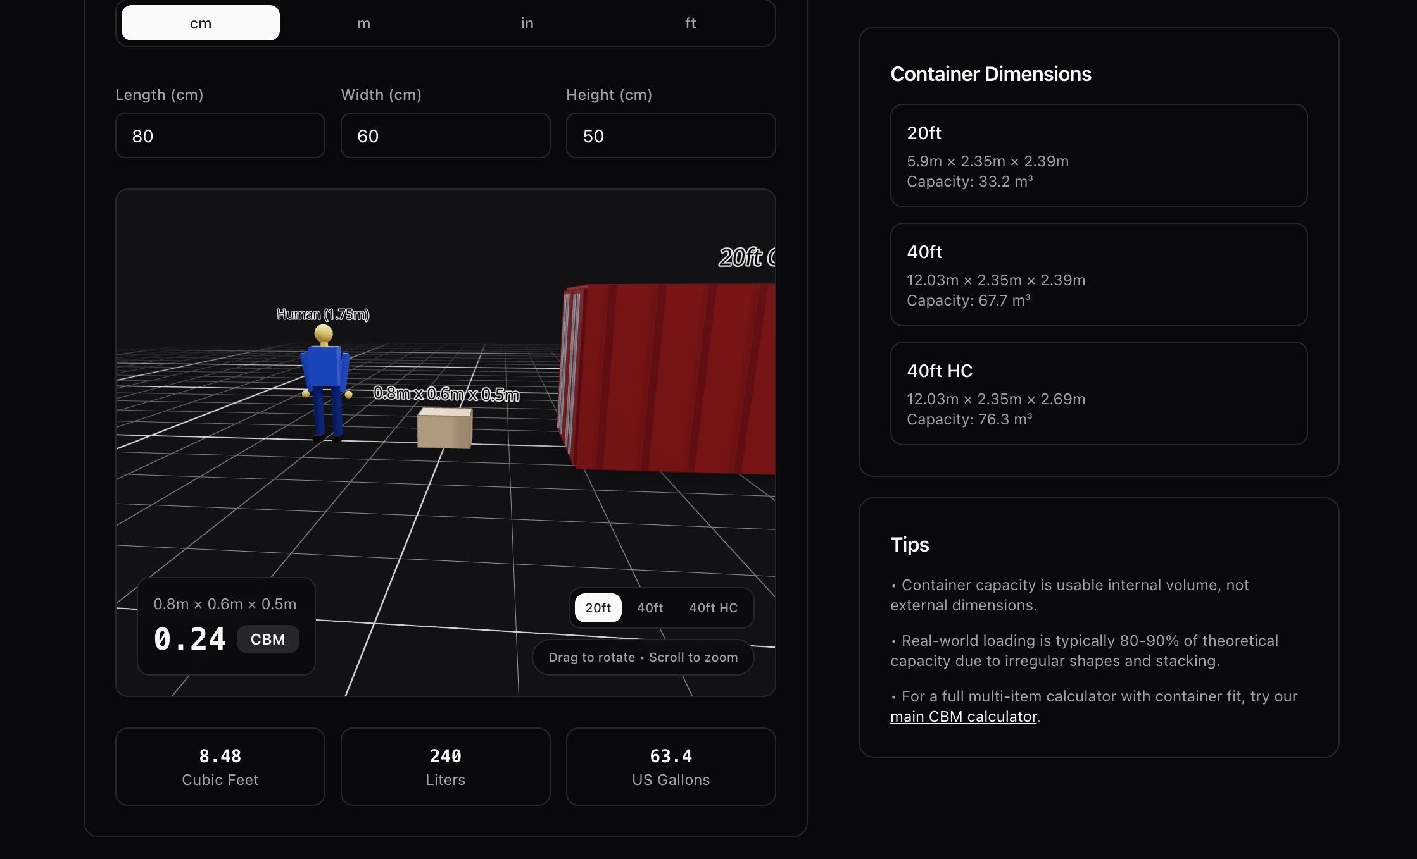Switch viewer to 40ft HC container

point(713,608)
